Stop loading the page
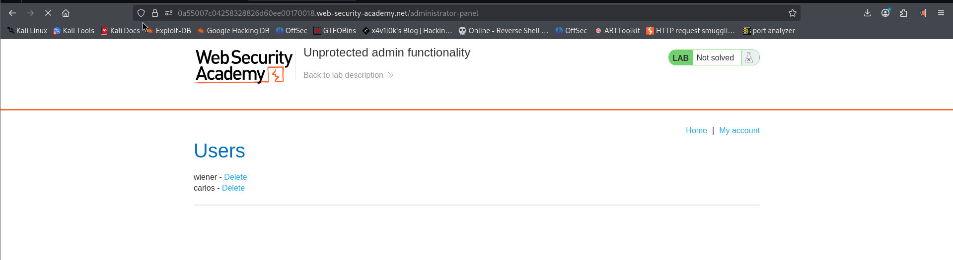Image resolution: width=953 pixels, height=260 pixels. 48,13
